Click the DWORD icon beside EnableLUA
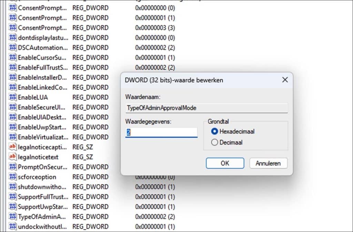 (12, 97)
